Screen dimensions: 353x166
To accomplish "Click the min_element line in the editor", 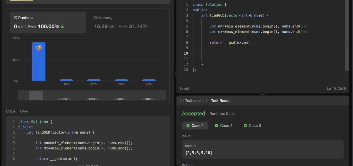I will point(258,26).
